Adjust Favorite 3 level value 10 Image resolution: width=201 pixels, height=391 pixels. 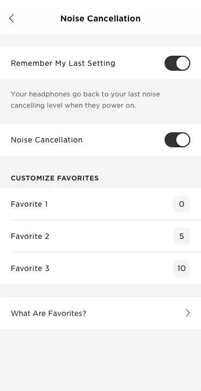pyautogui.click(x=182, y=268)
